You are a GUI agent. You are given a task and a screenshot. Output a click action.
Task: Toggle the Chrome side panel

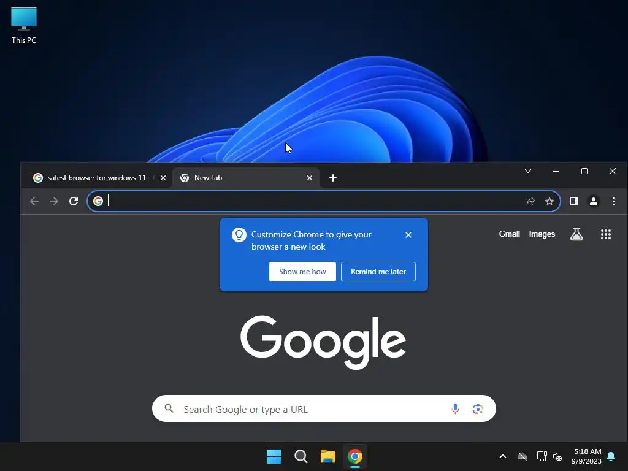pyautogui.click(x=574, y=201)
